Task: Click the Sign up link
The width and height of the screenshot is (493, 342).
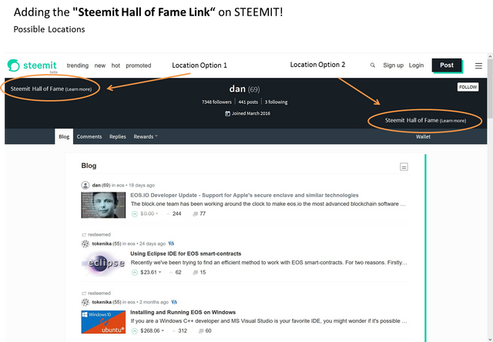Action: (x=393, y=65)
